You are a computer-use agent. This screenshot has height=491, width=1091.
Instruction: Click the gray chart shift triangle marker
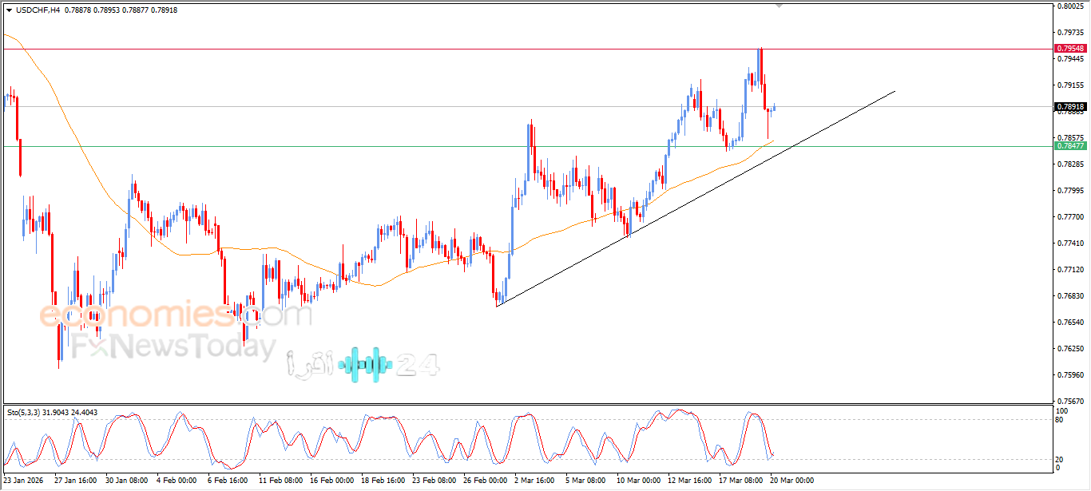click(x=780, y=6)
